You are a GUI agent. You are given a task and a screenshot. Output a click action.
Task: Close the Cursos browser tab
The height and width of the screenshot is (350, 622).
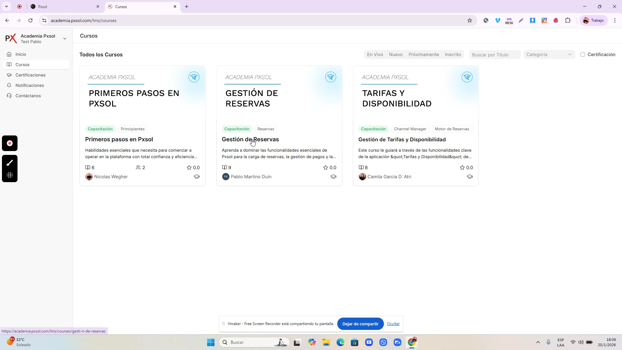pos(175,6)
